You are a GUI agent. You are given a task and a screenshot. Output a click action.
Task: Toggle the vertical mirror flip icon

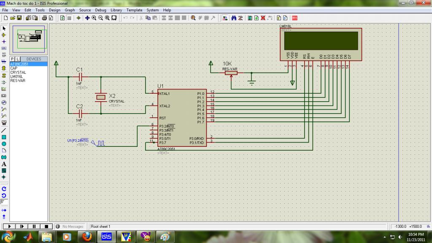pos(4,216)
